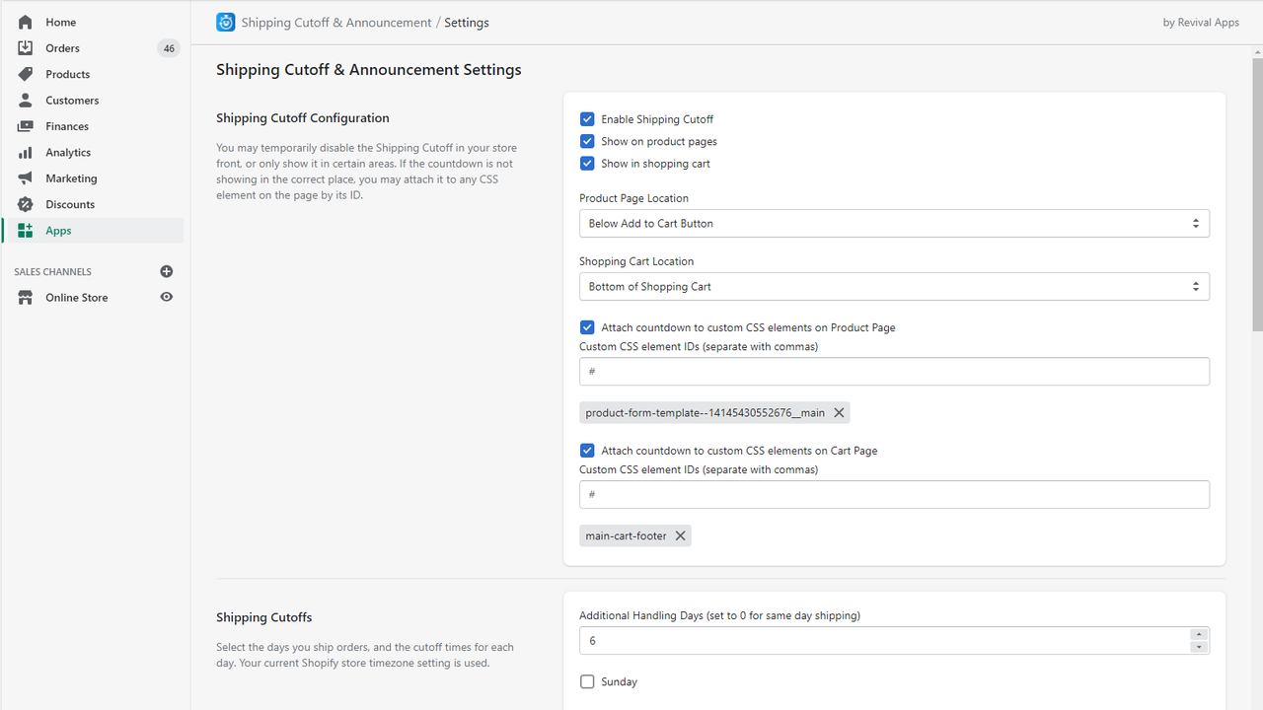Image resolution: width=1263 pixels, height=710 pixels.
Task: Expand Sales Channels with the plus button
Action: [166, 271]
